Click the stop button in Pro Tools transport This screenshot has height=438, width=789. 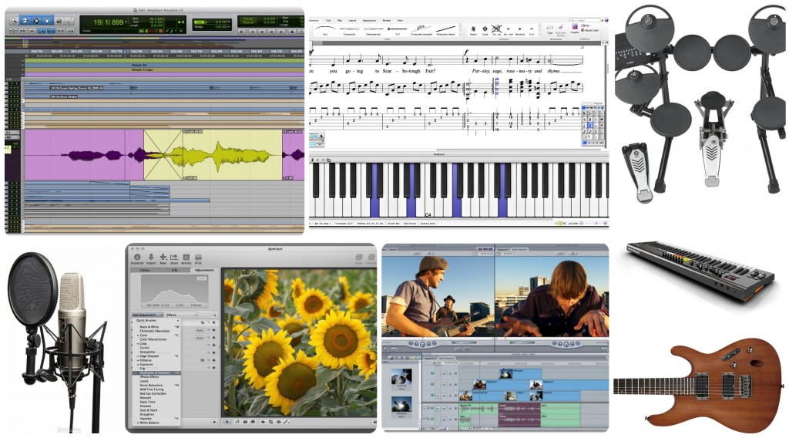292,31
